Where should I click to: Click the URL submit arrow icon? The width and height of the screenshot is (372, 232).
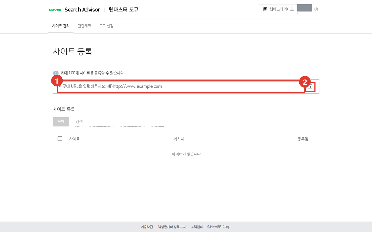tap(310, 87)
